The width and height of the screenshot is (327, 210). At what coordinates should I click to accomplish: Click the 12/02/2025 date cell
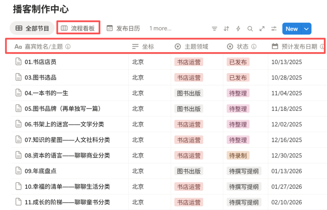click(x=286, y=124)
